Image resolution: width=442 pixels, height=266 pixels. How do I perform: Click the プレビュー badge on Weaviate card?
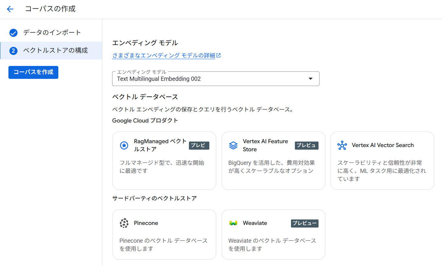click(x=304, y=223)
